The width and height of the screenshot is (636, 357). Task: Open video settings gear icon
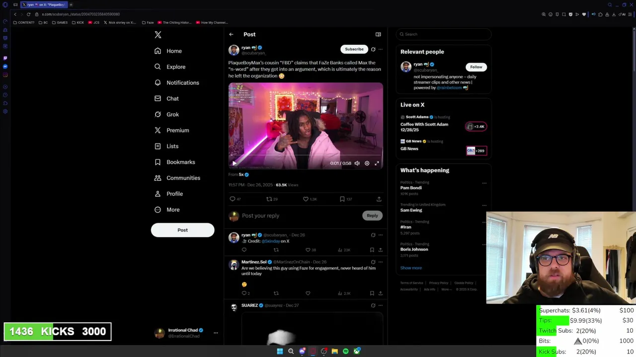tap(367, 163)
